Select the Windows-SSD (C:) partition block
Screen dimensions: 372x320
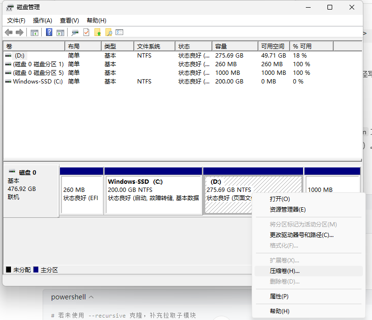[x=153, y=194]
